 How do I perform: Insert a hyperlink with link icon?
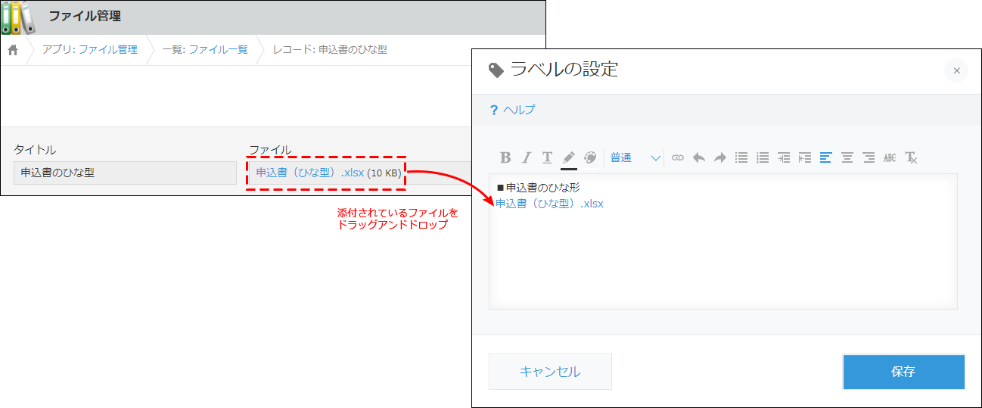tap(677, 157)
